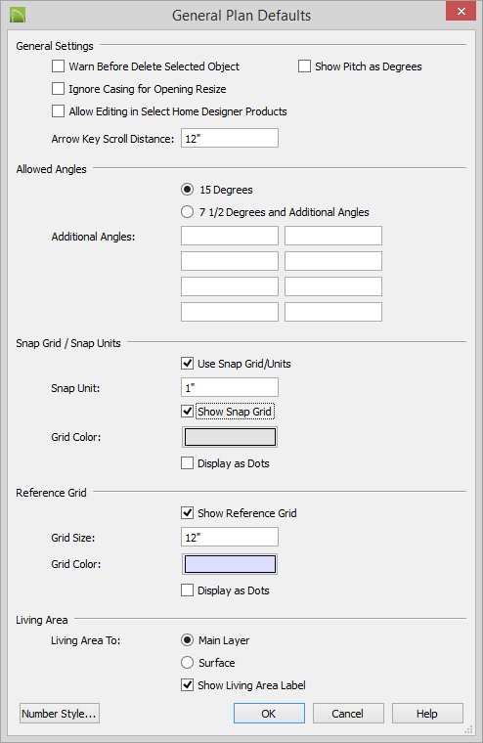Toggle the Show Snap Grid checkbox
483x743 pixels.
pyautogui.click(x=187, y=412)
